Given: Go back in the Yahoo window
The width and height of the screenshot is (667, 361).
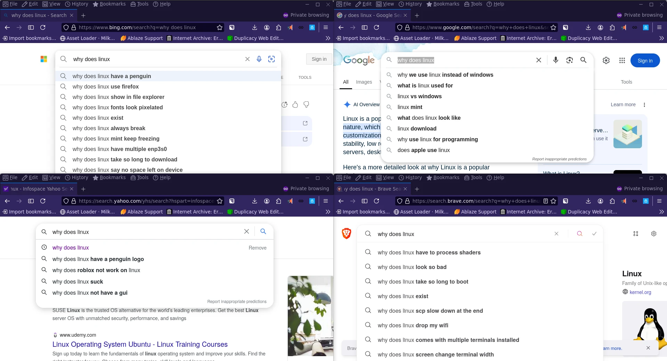Looking at the screenshot, I should coord(7,201).
